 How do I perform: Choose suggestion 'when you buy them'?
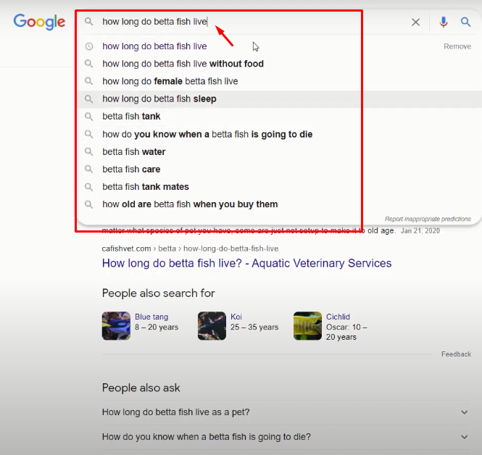pos(190,204)
